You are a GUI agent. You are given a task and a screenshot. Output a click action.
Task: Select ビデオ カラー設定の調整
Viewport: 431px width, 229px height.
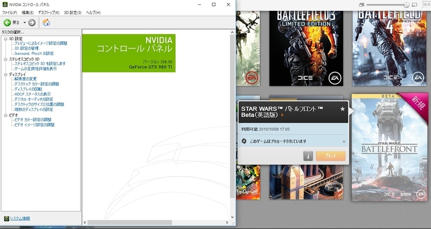(x=33, y=120)
